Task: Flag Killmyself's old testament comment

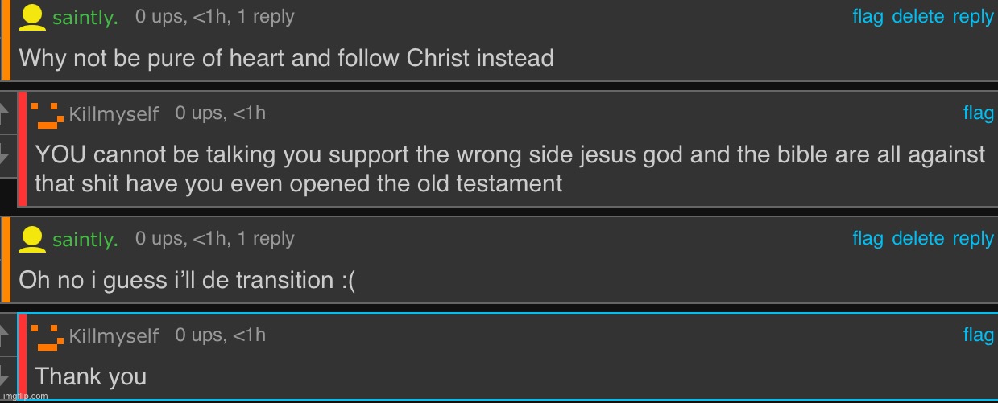Action: [x=978, y=113]
